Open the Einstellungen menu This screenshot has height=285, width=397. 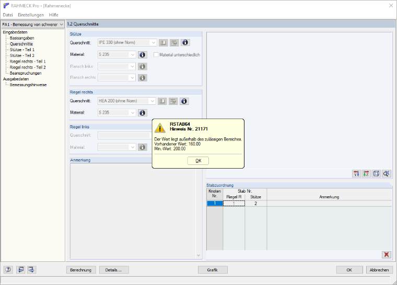(x=31, y=15)
